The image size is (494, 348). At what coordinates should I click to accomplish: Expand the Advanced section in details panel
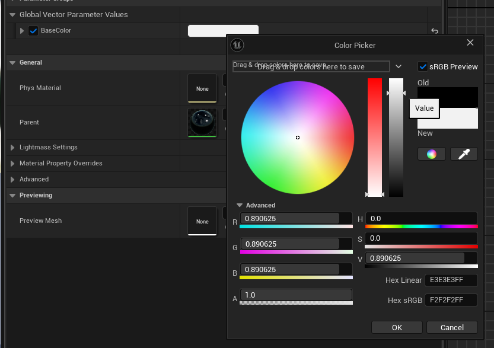tap(12, 180)
